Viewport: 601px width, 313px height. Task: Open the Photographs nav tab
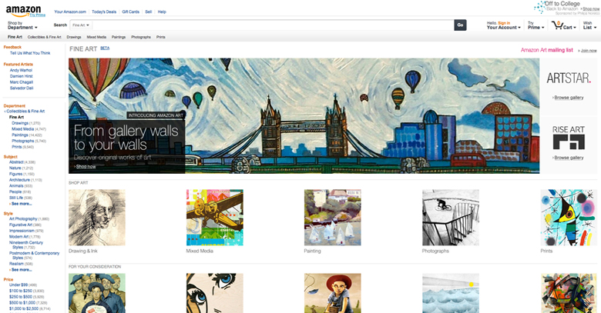tap(141, 37)
